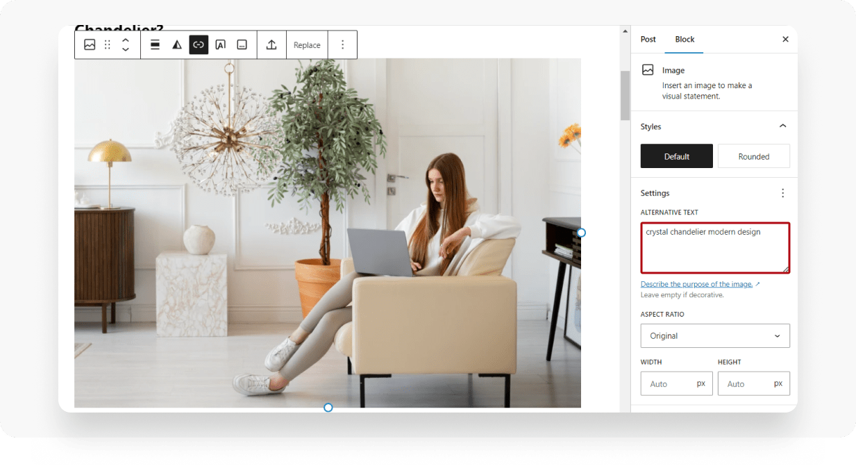
Task: Click the Replace button
Action: point(306,44)
